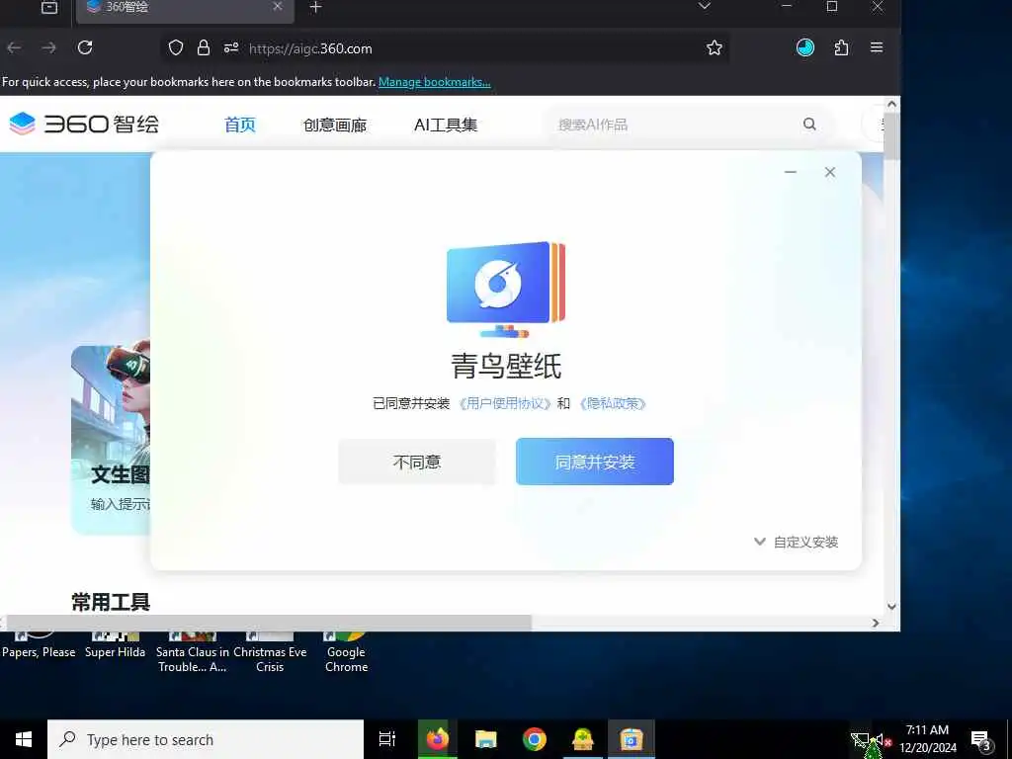This screenshot has width=1012, height=759.
Task: Click the 文生图 feature card thumbnail
Action: [x=111, y=439]
